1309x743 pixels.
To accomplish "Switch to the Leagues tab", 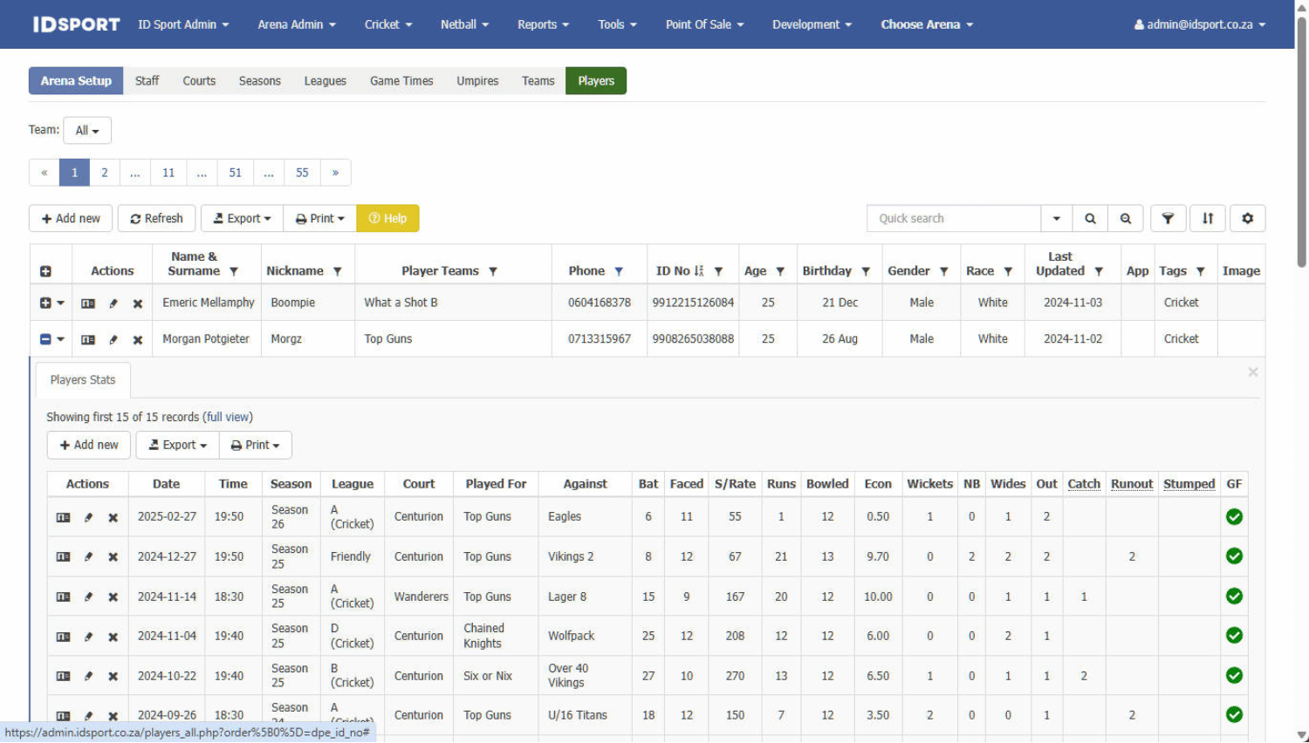I will pyautogui.click(x=325, y=81).
